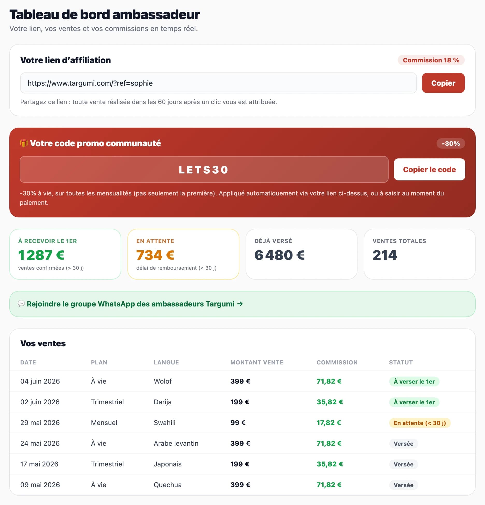Click Trimestriel plan in Darija row
Screen dimensions: 485x505
(x=107, y=402)
